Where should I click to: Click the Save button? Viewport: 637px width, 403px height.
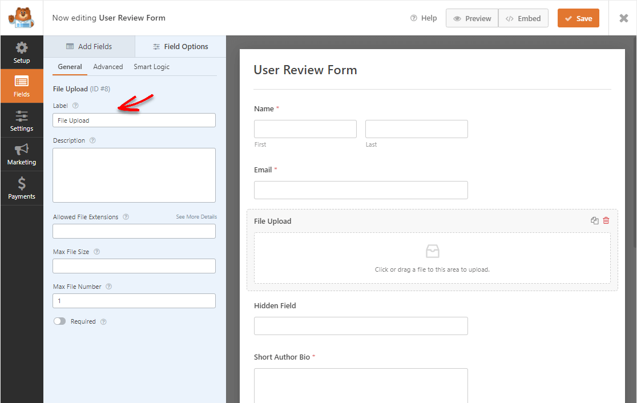578,18
